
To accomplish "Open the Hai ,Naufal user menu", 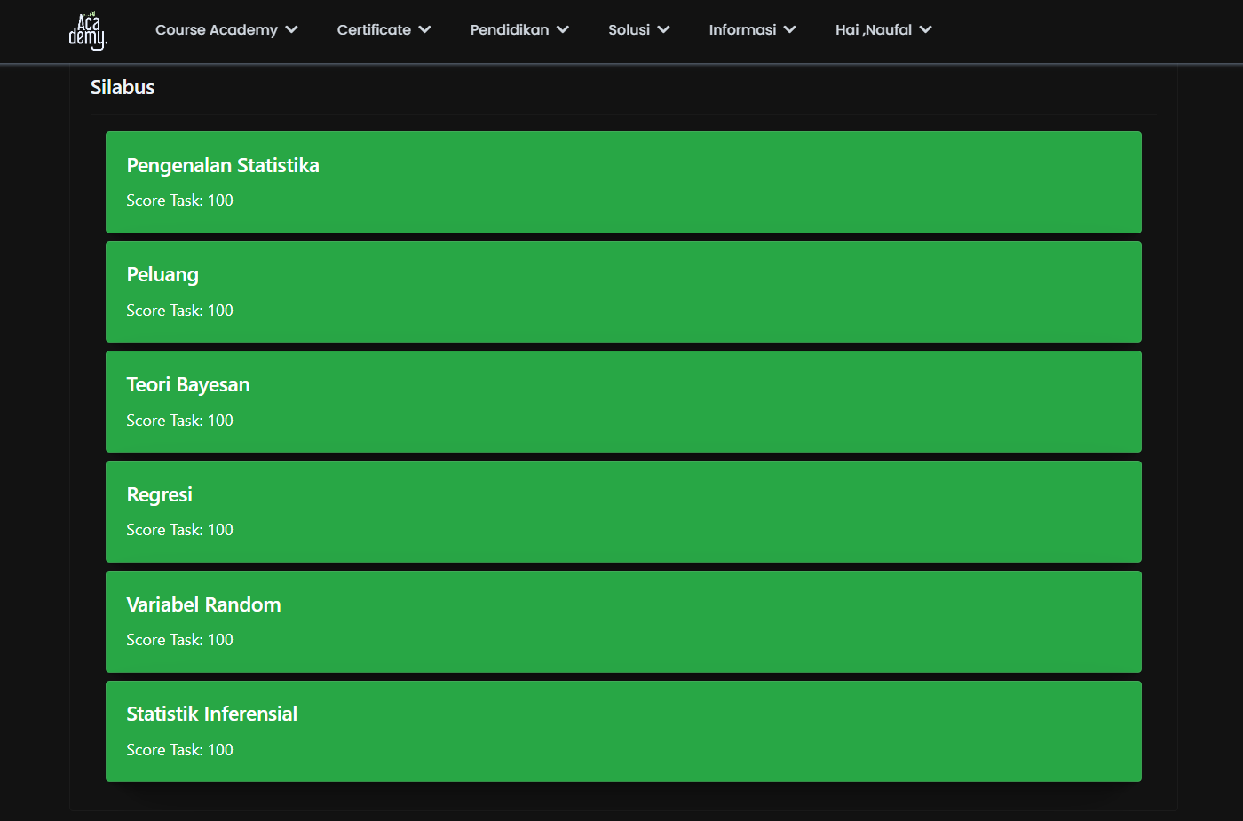I will tap(883, 29).
